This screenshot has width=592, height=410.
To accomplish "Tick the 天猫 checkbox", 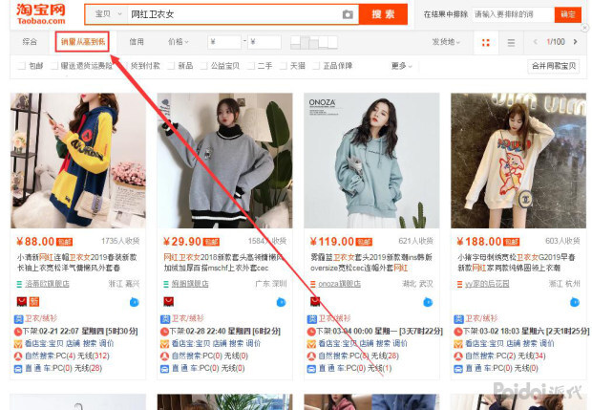I will pyautogui.click(x=284, y=66).
